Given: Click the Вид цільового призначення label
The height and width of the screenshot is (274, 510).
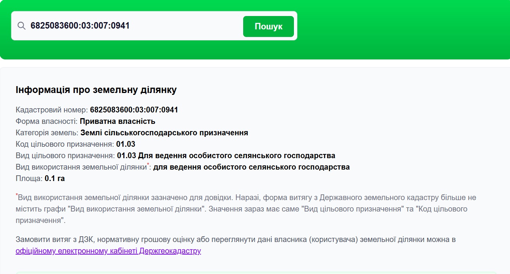Looking at the screenshot, I should [x=65, y=156].
